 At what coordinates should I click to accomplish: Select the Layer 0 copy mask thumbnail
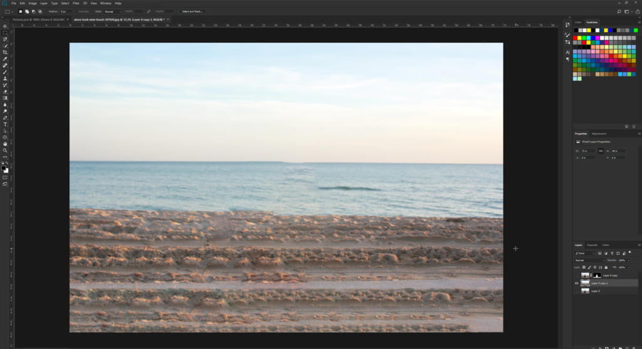597,275
